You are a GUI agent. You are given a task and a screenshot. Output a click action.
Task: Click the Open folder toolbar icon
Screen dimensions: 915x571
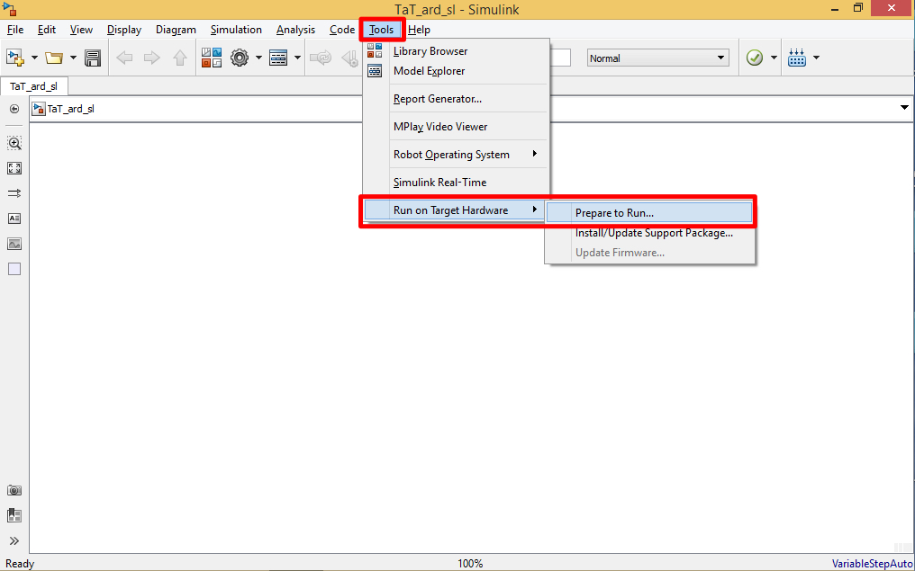pos(54,58)
